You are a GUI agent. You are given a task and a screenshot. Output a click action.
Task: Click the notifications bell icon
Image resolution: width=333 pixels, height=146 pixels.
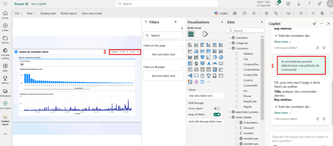[278, 4]
